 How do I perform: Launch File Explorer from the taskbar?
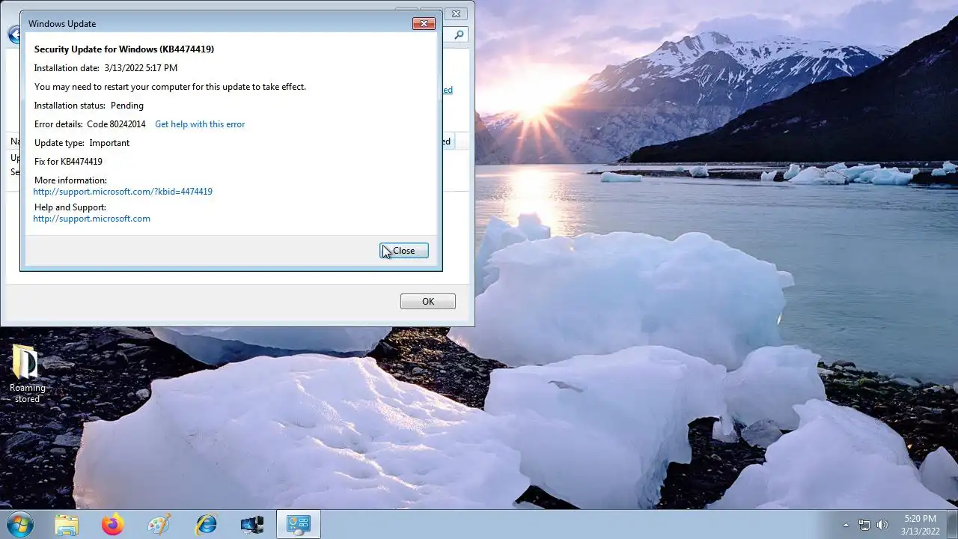coord(67,524)
